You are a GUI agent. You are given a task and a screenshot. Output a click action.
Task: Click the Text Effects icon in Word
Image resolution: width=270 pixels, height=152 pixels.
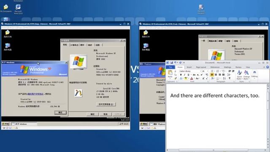(x=181, y=79)
